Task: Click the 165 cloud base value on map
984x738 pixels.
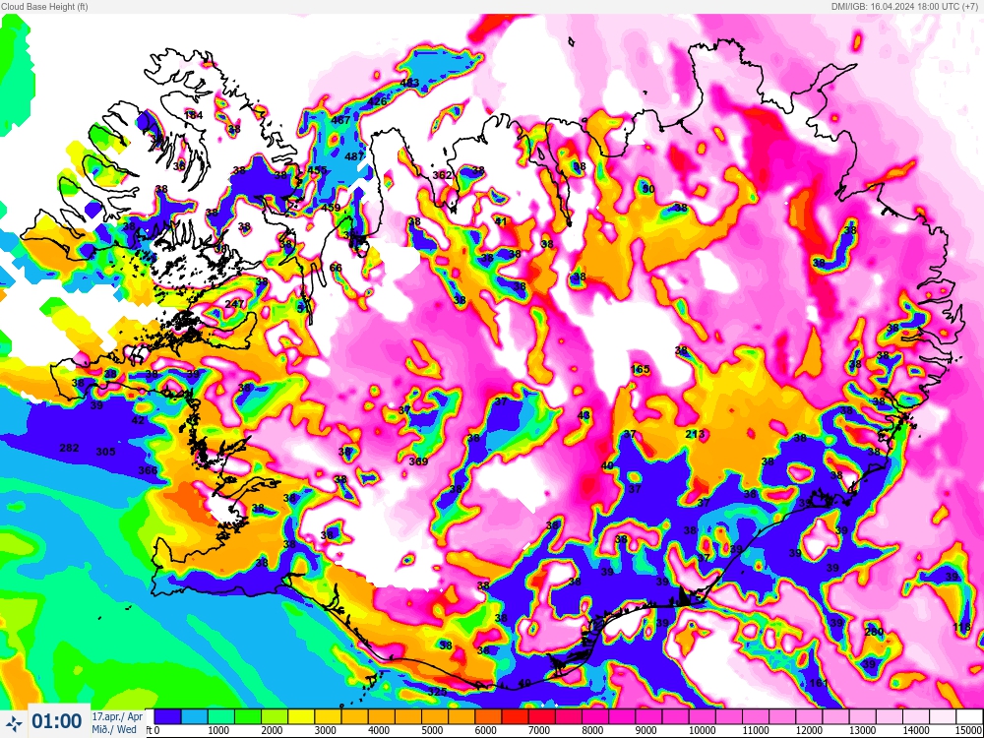Action: click(640, 369)
